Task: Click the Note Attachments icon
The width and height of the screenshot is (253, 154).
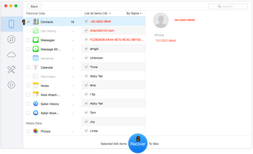Action: (36, 95)
